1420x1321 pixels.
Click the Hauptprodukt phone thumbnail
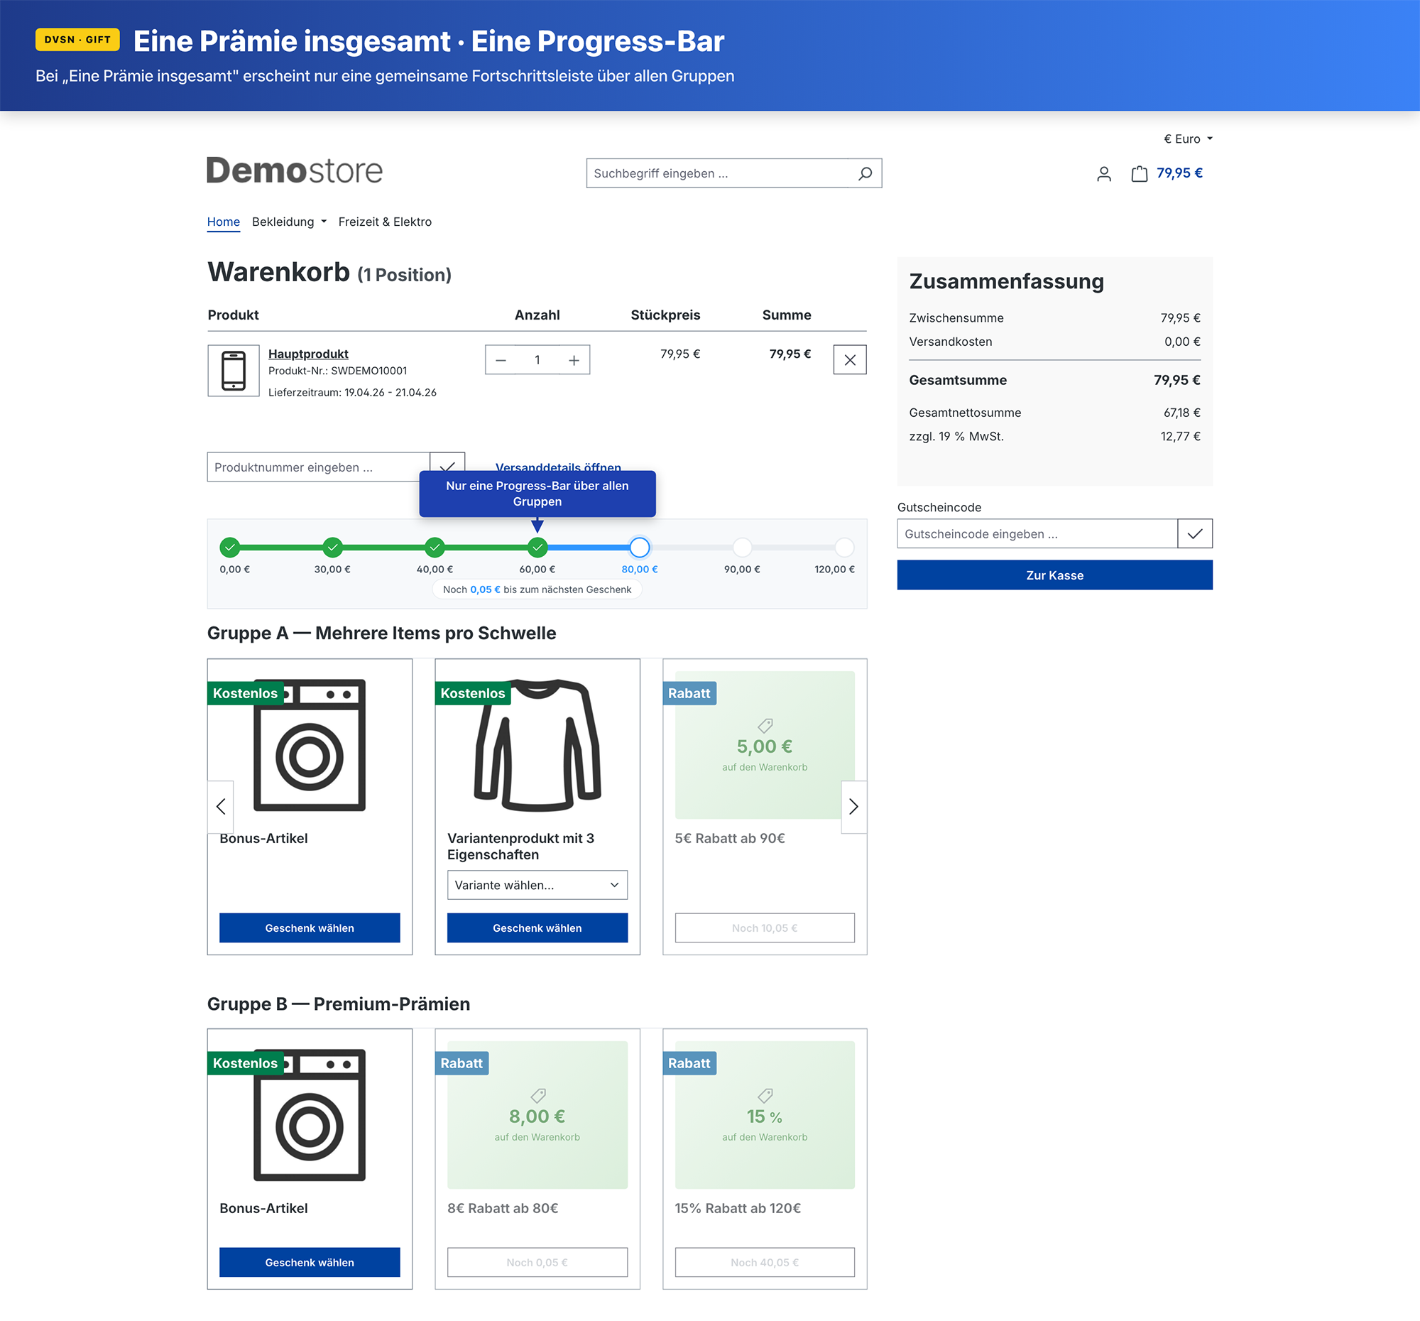coord(234,371)
